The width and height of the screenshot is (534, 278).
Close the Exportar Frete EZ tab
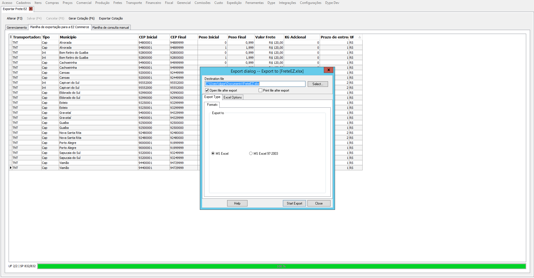[31, 9]
